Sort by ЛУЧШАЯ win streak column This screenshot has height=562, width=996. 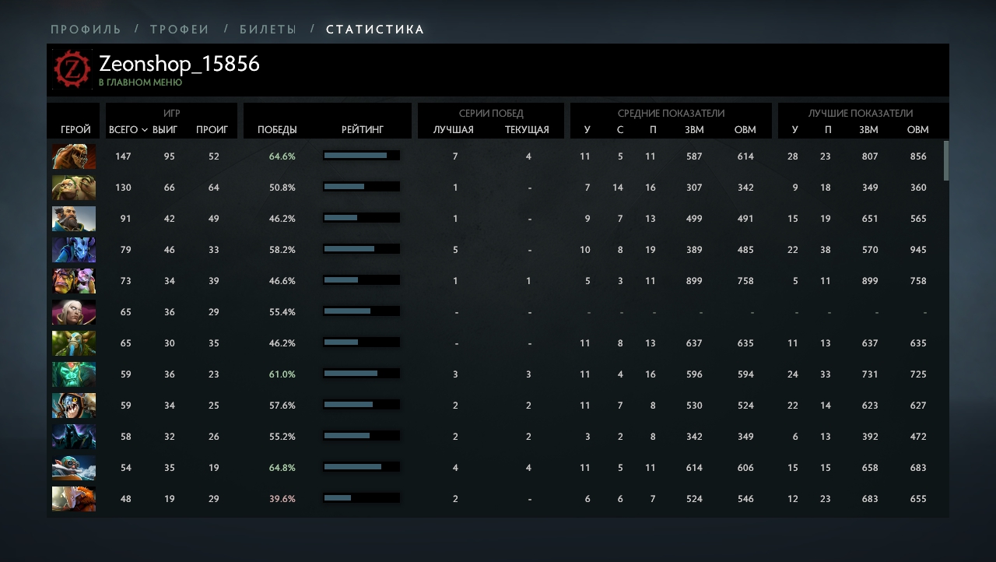tap(454, 130)
